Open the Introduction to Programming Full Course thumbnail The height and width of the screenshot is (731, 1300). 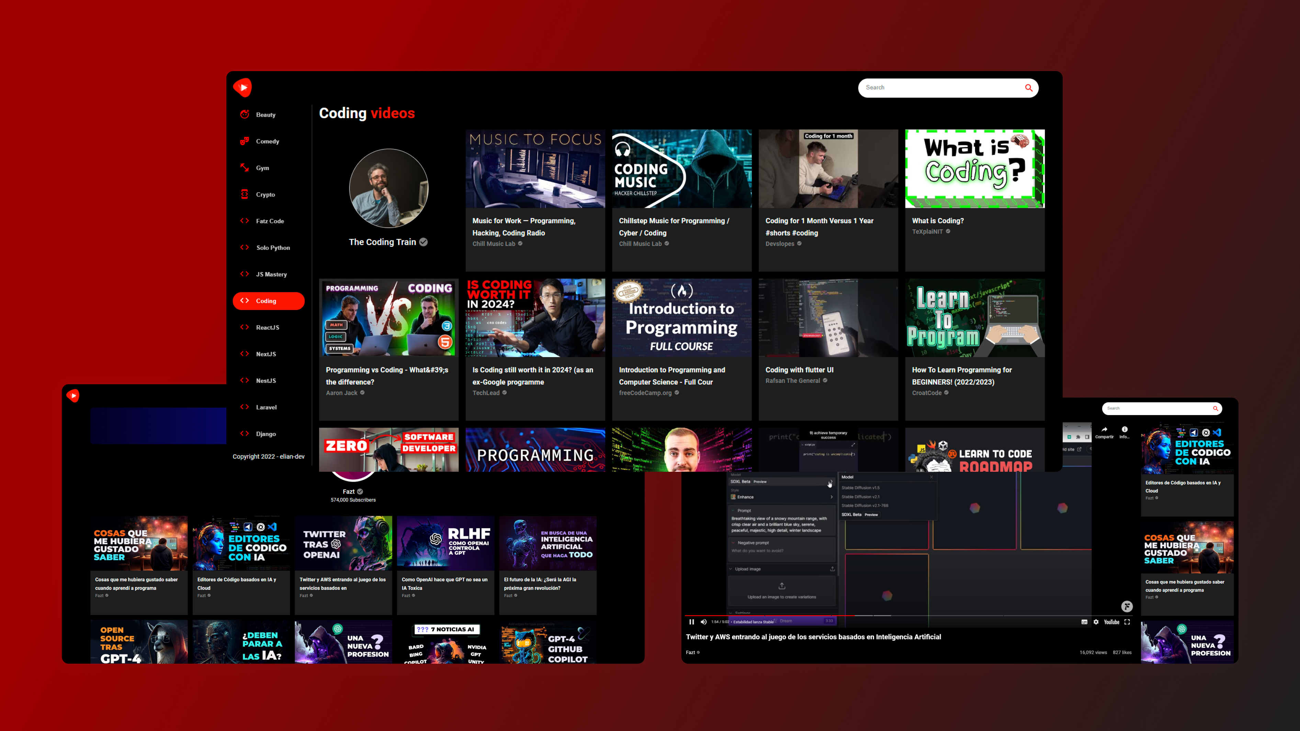(682, 318)
